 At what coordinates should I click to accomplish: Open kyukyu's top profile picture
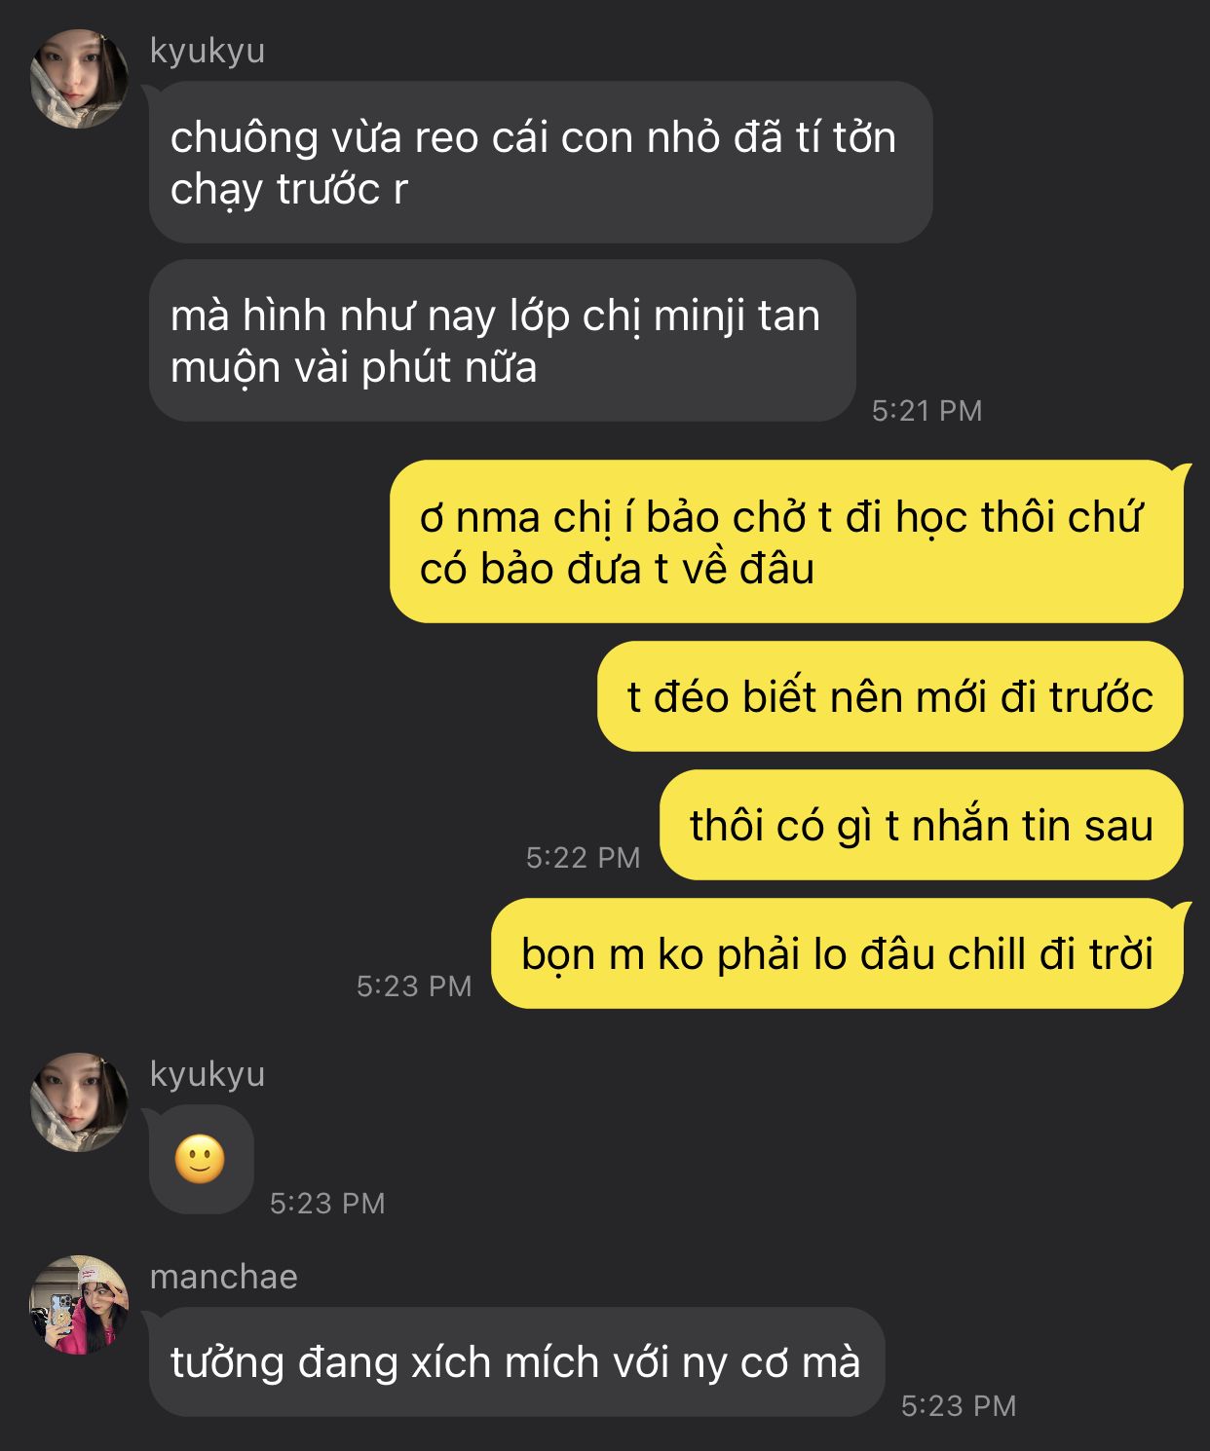click(x=79, y=78)
